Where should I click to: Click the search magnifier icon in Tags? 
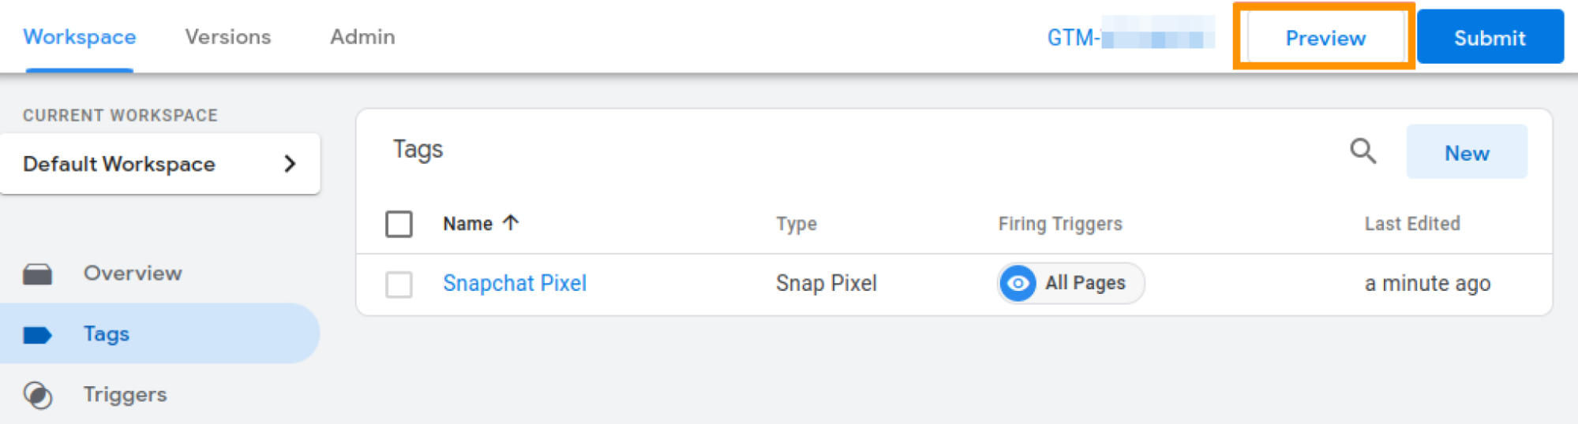point(1362,151)
